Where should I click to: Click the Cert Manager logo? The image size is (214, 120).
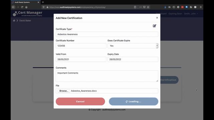click(27, 14)
